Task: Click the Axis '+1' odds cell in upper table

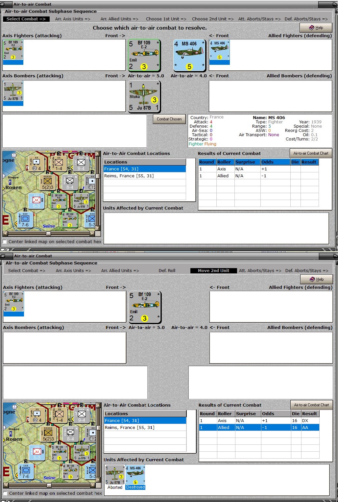Action: (275, 169)
